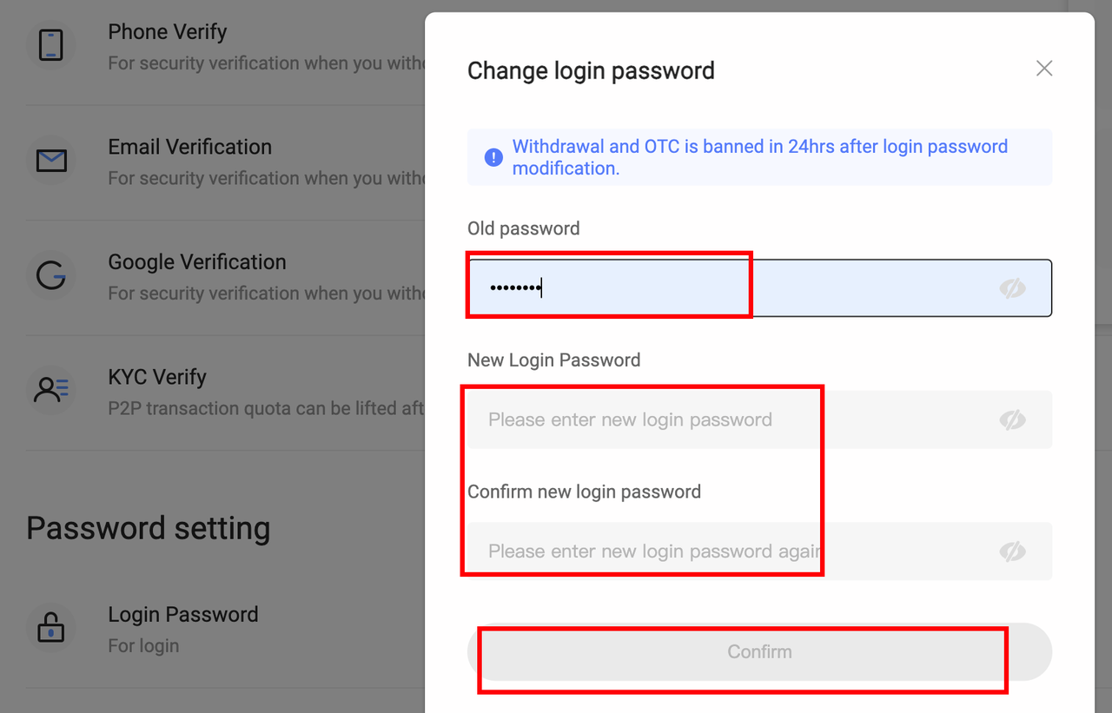Show the old password characters

(x=1012, y=288)
